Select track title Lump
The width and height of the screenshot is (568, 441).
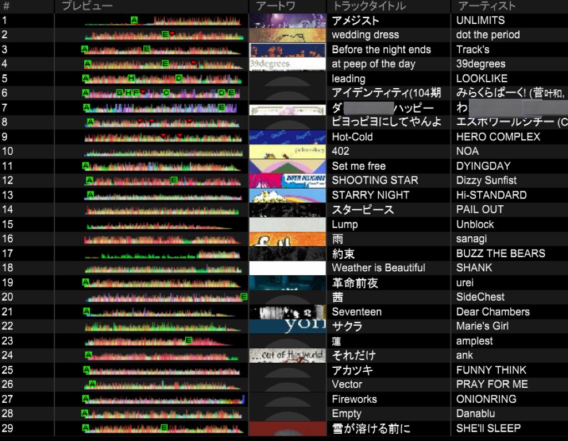tap(344, 224)
